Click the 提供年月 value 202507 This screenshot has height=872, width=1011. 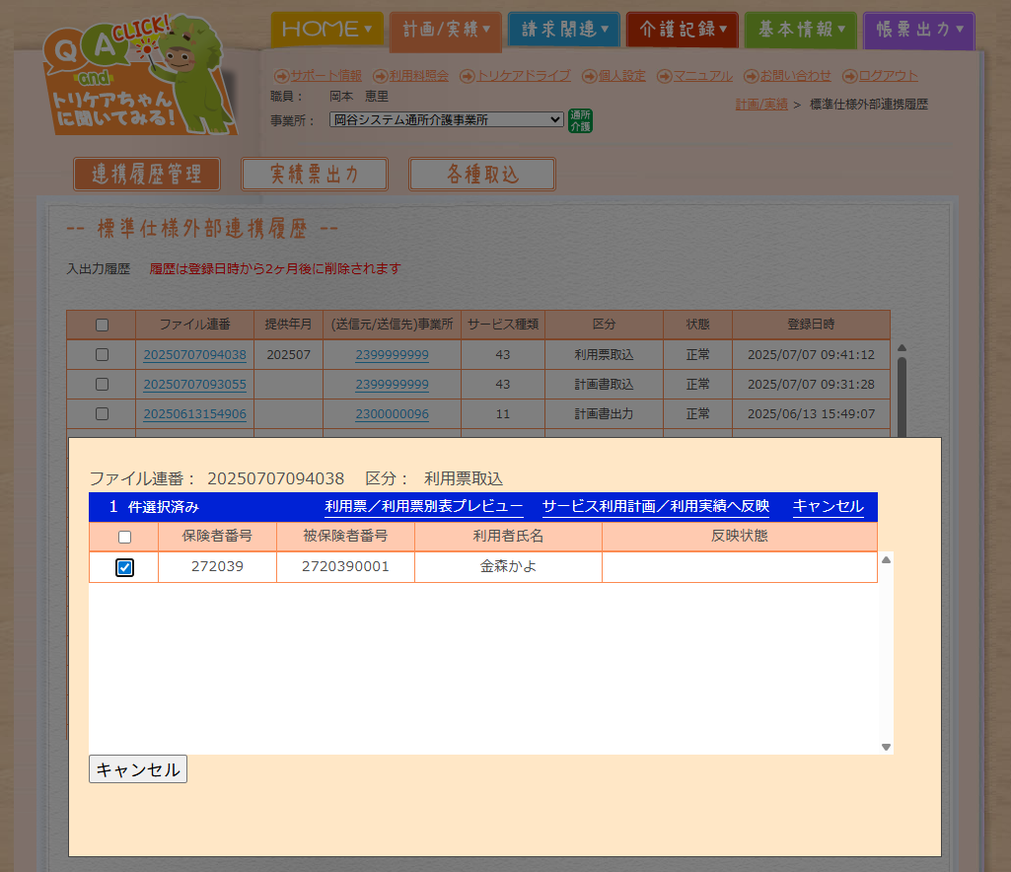point(288,355)
